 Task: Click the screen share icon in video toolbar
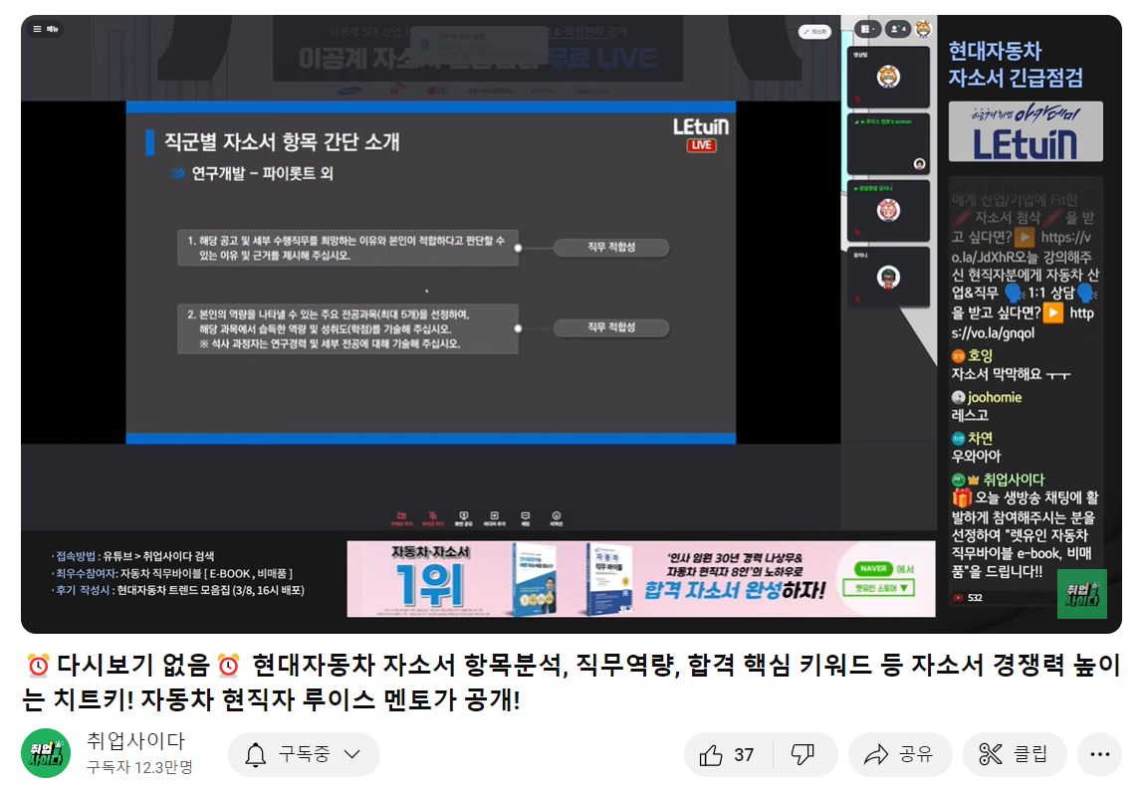462,517
